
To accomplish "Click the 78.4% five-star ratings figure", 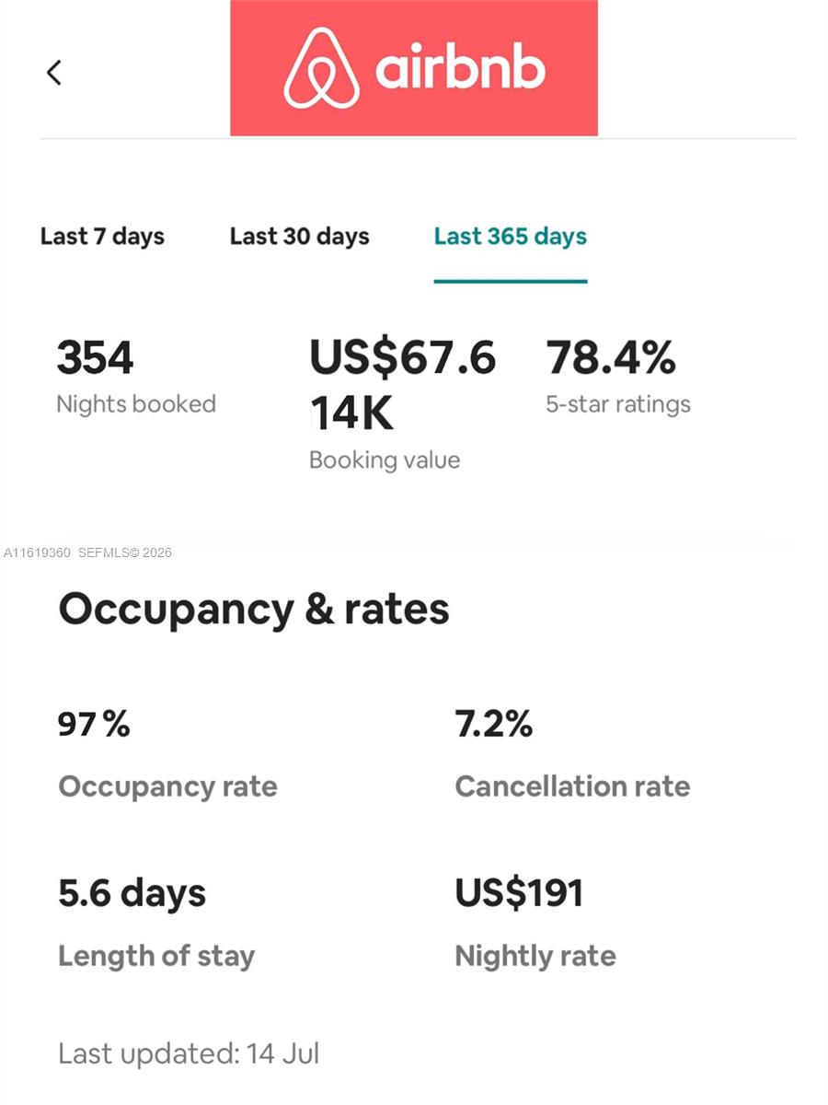I will tap(611, 358).
